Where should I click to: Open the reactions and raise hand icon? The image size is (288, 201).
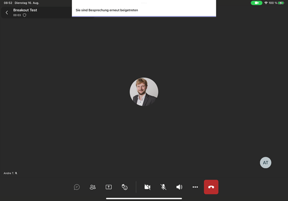[x=124, y=187]
